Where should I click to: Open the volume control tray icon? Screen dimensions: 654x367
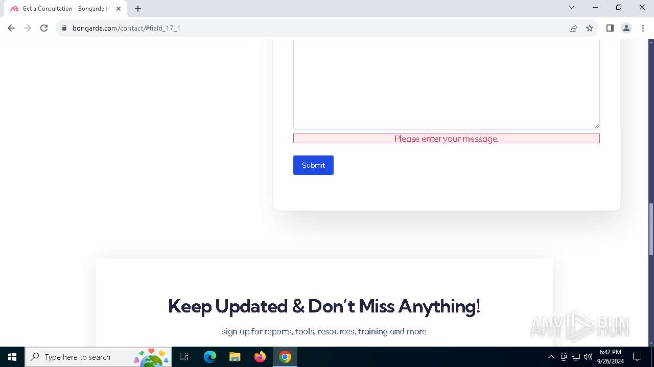click(x=588, y=357)
